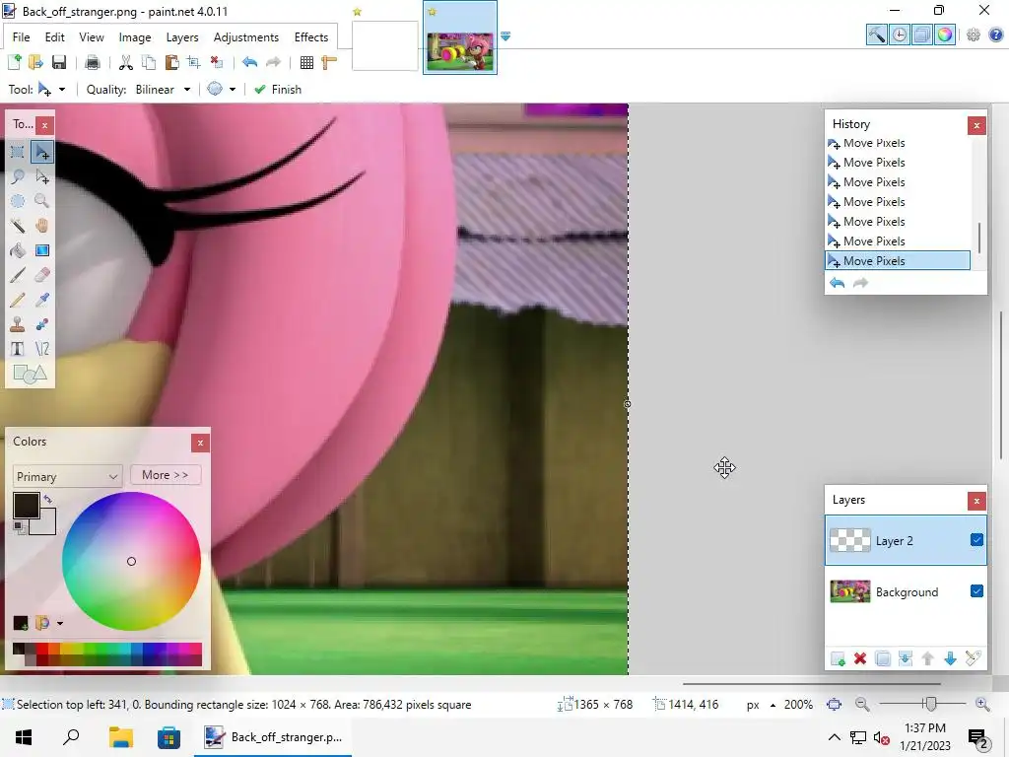The width and height of the screenshot is (1009, 757).
Task: Toggle the Tools window button
Action: click(x=876, y=34)
